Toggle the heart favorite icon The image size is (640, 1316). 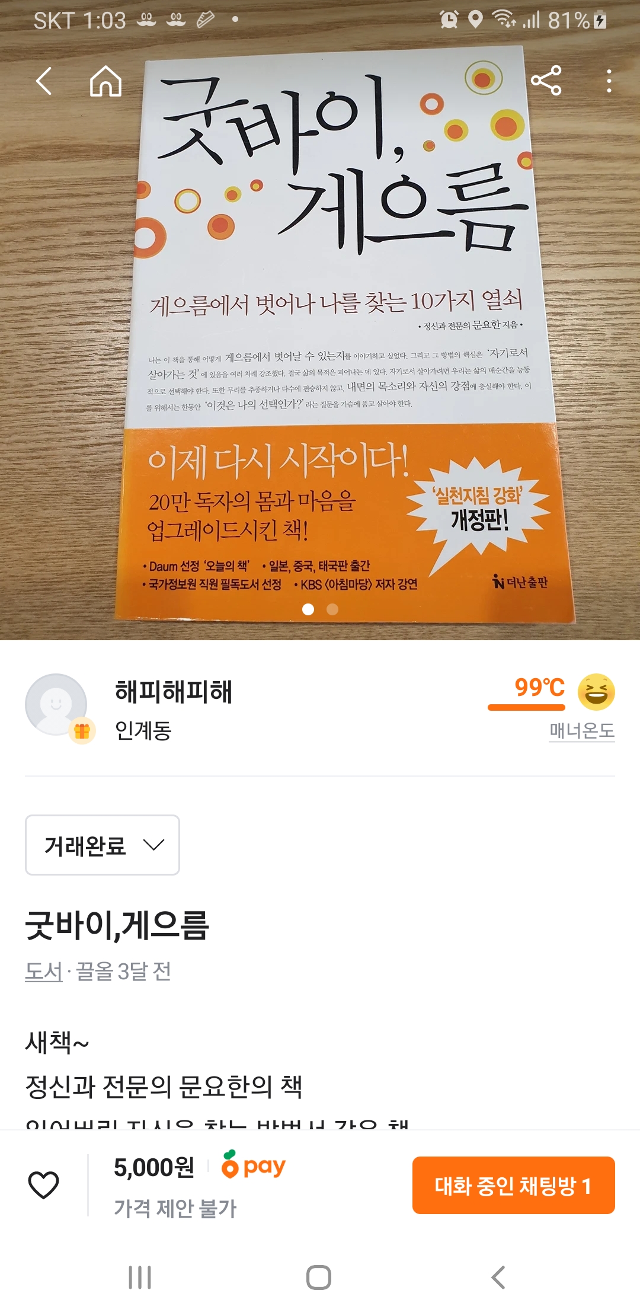coord(44,1185)
